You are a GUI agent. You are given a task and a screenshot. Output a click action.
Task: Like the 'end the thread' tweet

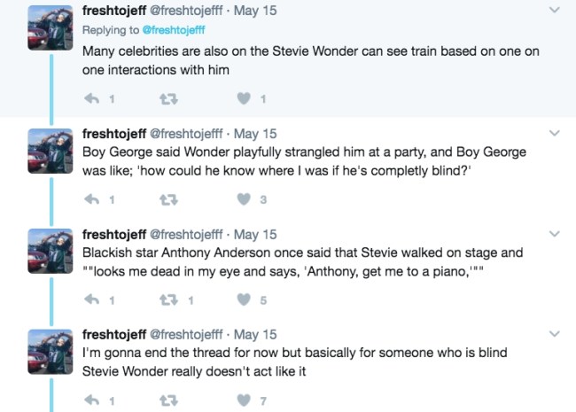tap(245, 400)
